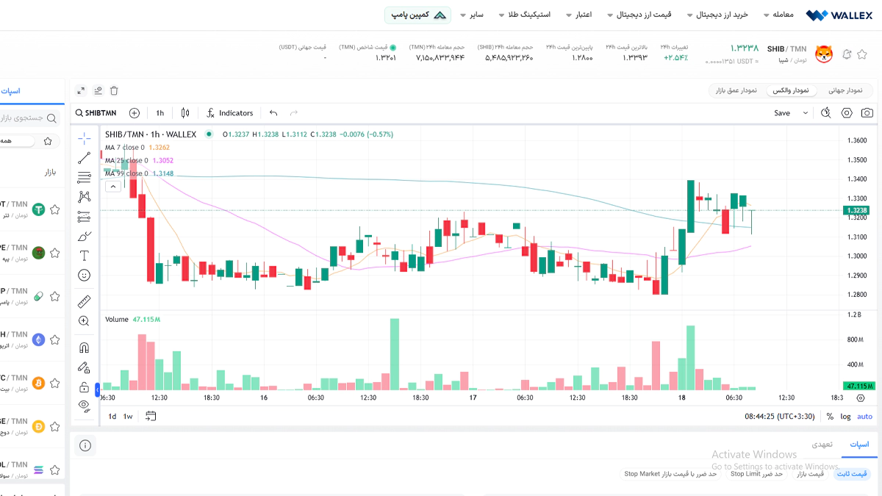882x496 pixels.
Task: Take a chart snapshot with camera icon
Action: [867, 112]
